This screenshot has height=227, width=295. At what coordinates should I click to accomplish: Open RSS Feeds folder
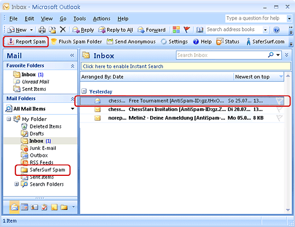pos(37,162)
